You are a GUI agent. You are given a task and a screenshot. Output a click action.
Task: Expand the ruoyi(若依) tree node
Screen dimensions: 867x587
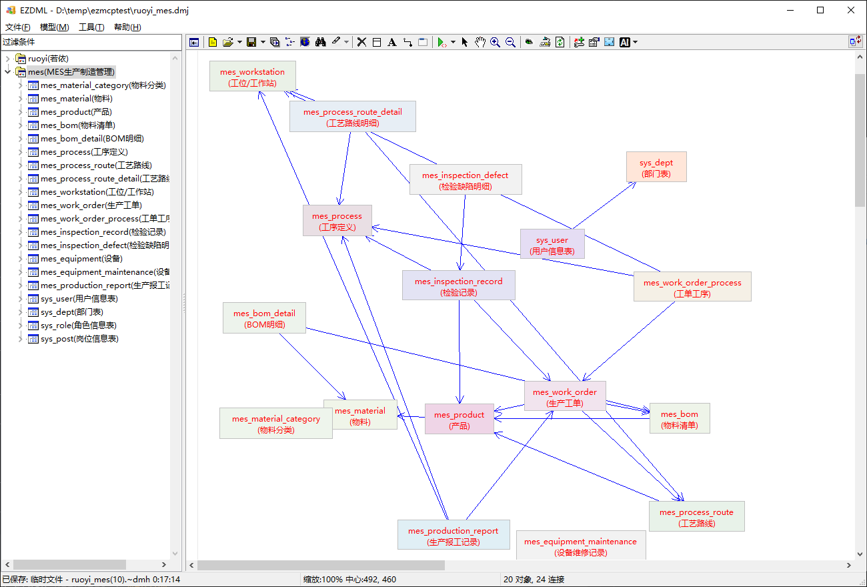7,59
